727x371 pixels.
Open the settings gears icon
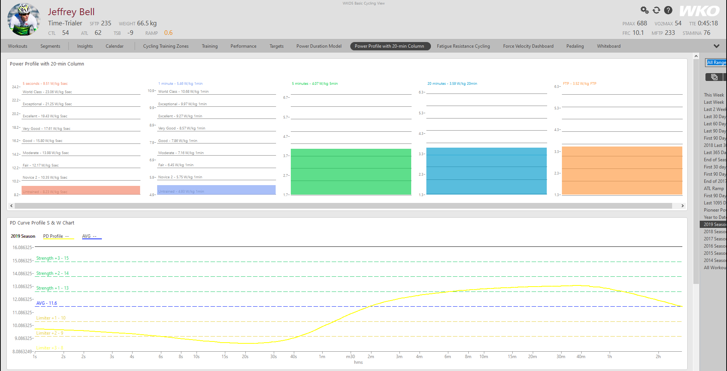point(644,10)
